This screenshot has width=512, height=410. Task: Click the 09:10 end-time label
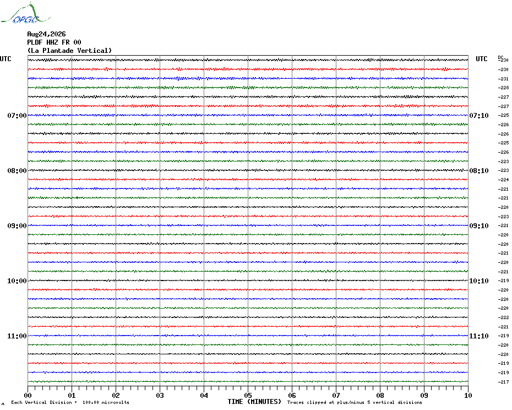click(479, 226)
